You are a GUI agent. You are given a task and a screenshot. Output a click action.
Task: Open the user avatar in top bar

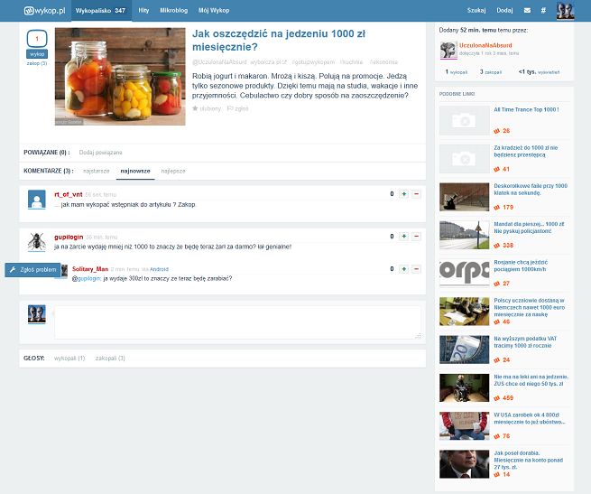(565, 11)
